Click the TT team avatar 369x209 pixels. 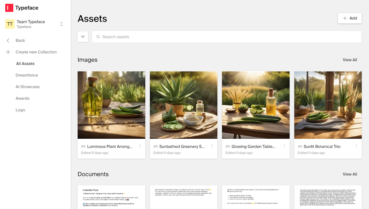tap(10, 24)
